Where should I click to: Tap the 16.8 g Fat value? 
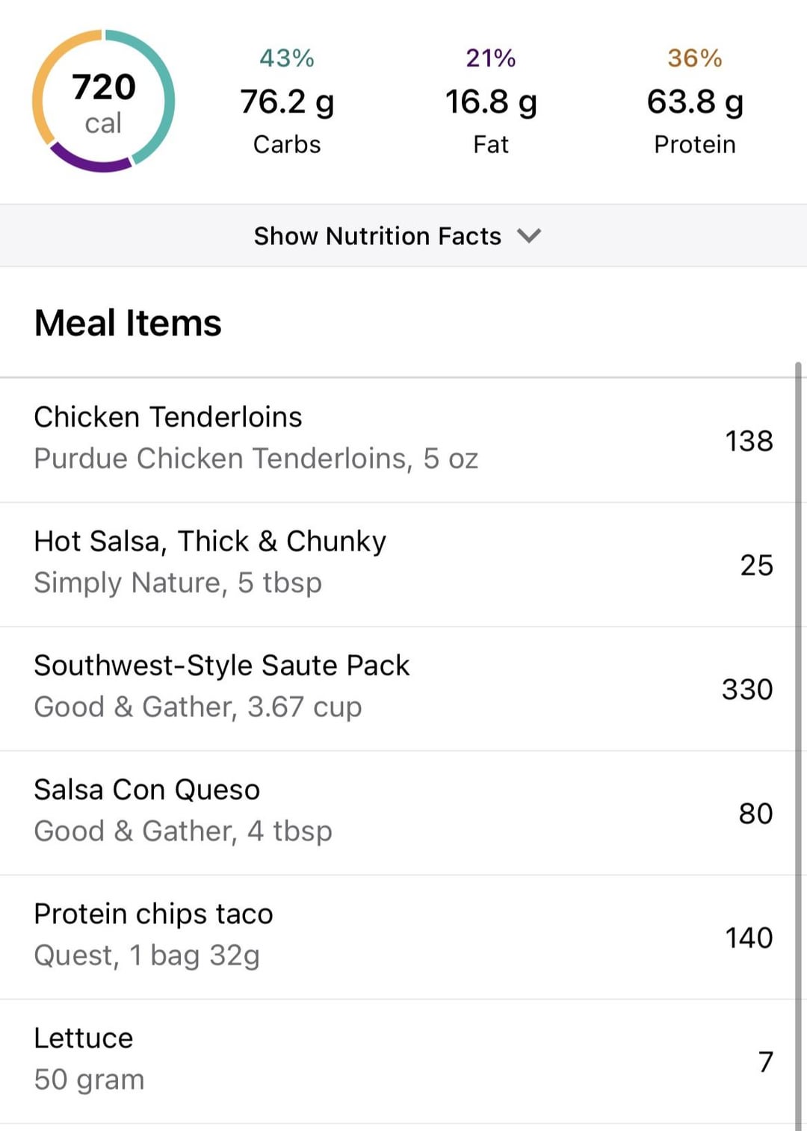point(491,102)
